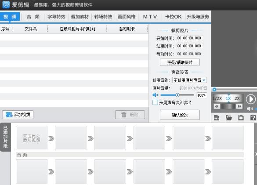Click the 文件名 column header

tap(30, 29)
